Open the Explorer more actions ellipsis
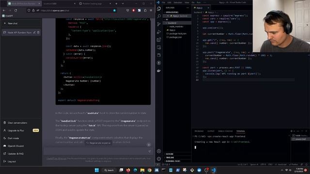Screen dimensions: 310x174 (187, 8)
